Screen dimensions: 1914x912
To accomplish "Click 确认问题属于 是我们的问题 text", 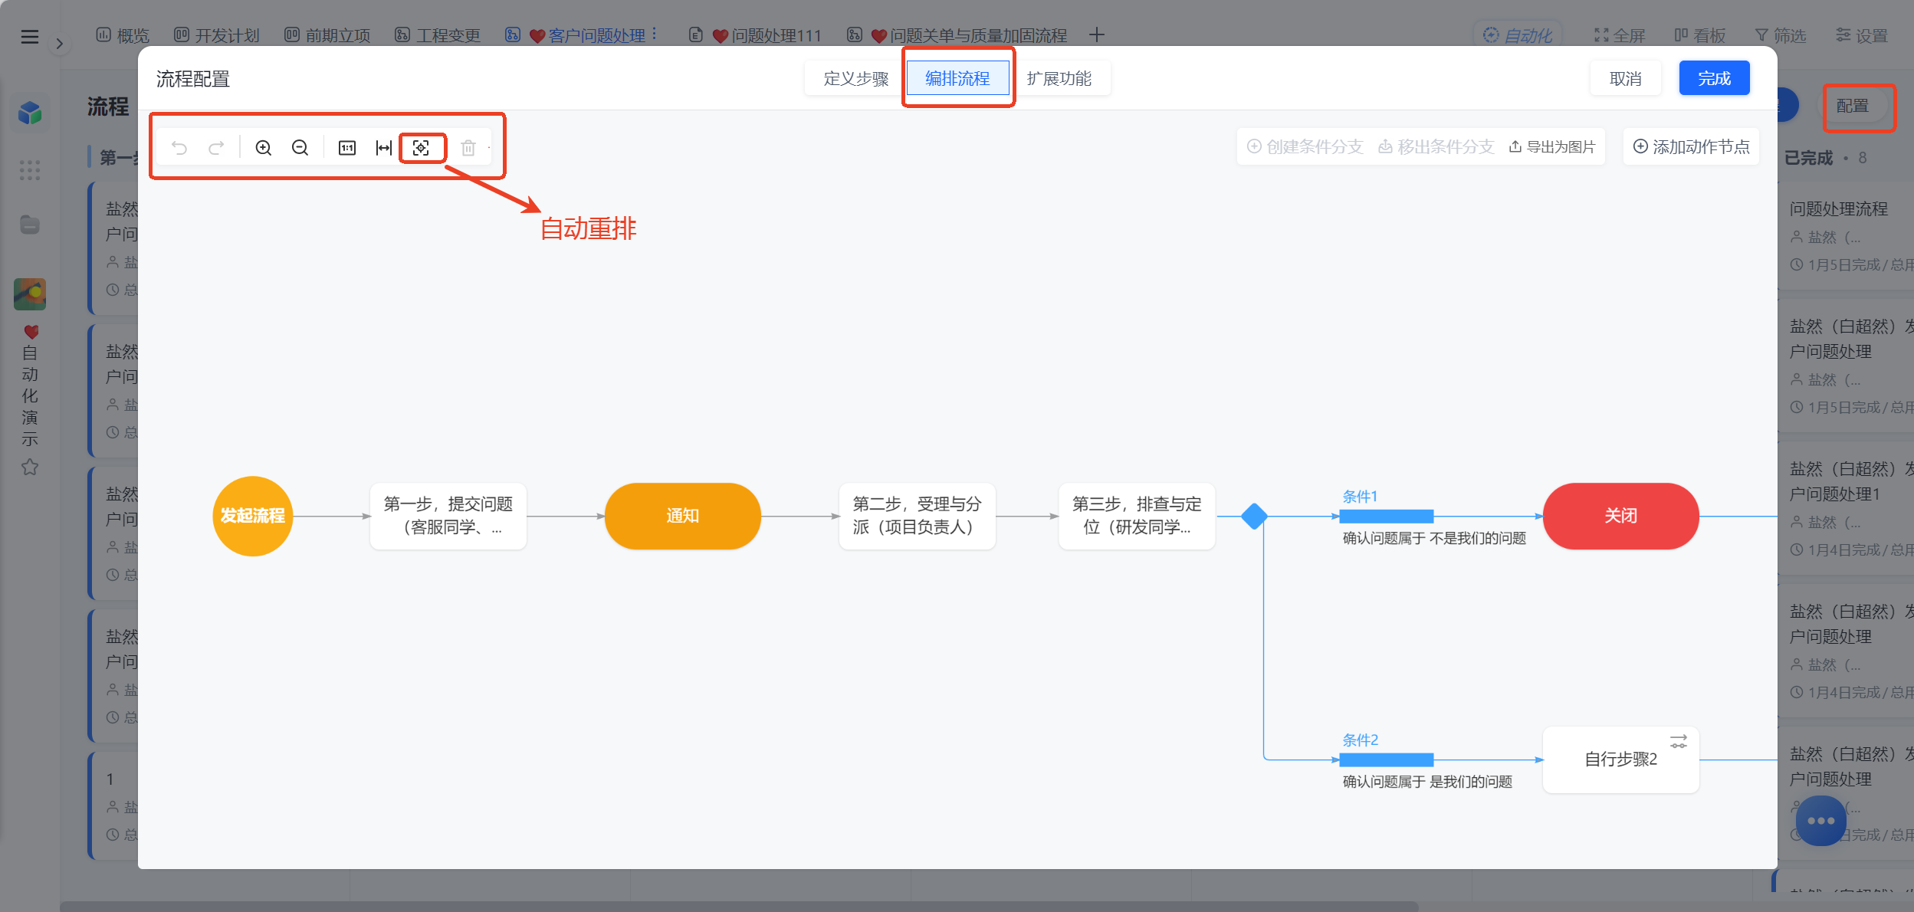I will 1427,782.
